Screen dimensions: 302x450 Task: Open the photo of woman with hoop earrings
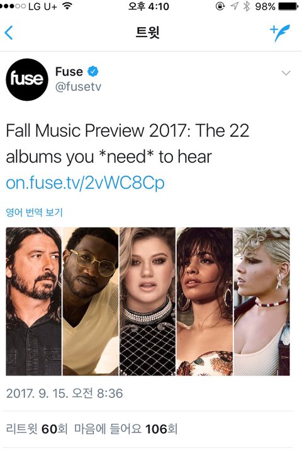click(204, 301)
